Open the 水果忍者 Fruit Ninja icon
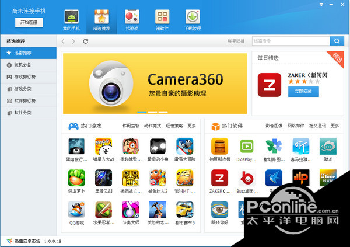The width and height of the screenshot is (350, 247). [104, 210]
